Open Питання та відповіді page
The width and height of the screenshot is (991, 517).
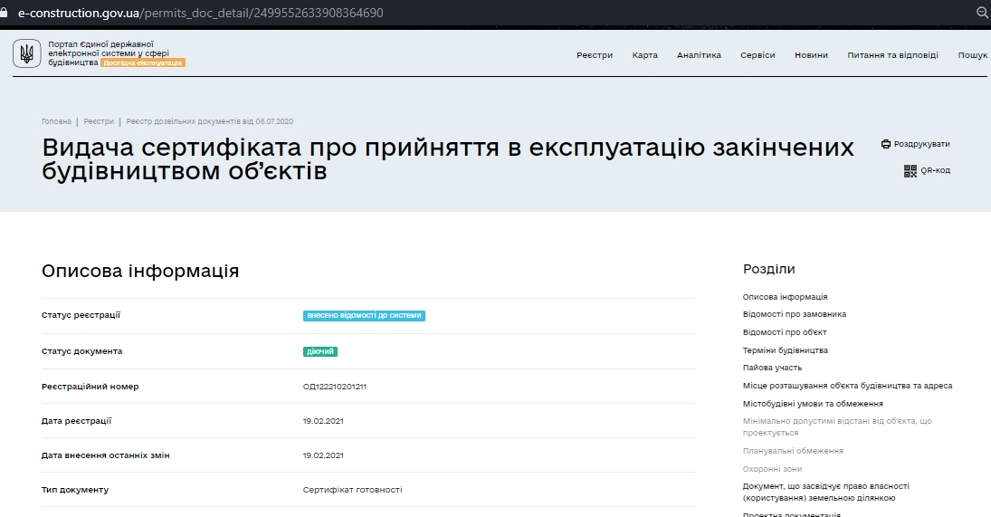(892, 55)
